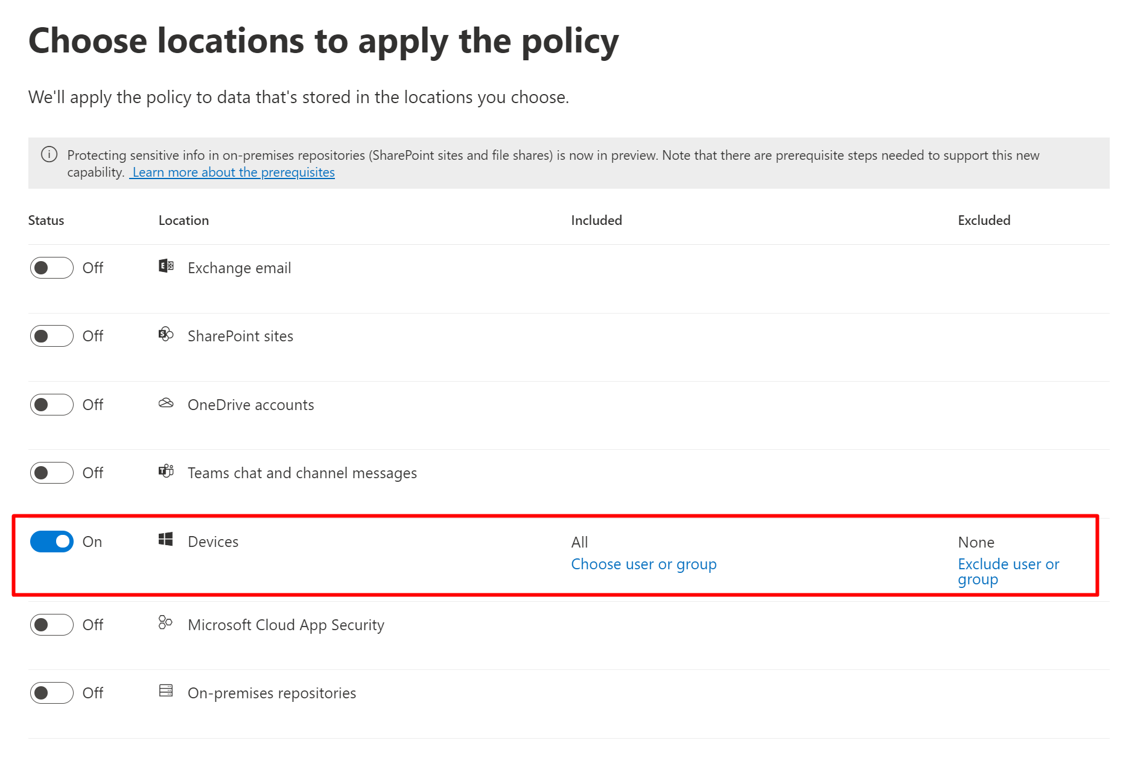1123x758 pixels.
Task: Click the Choose user or group link
Action: click(644, 564)
